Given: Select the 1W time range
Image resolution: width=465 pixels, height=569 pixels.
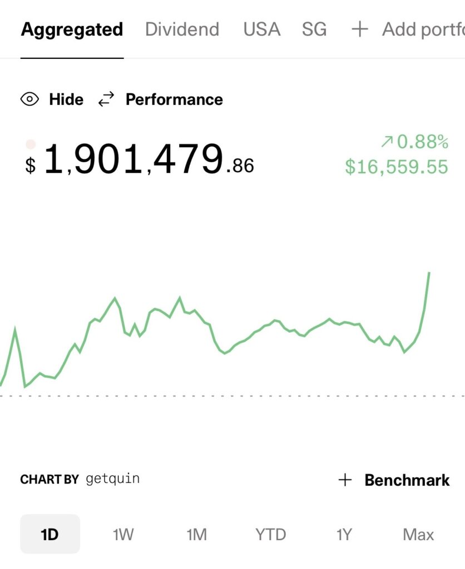Looking at the screenshot, I should coord(123,534).
